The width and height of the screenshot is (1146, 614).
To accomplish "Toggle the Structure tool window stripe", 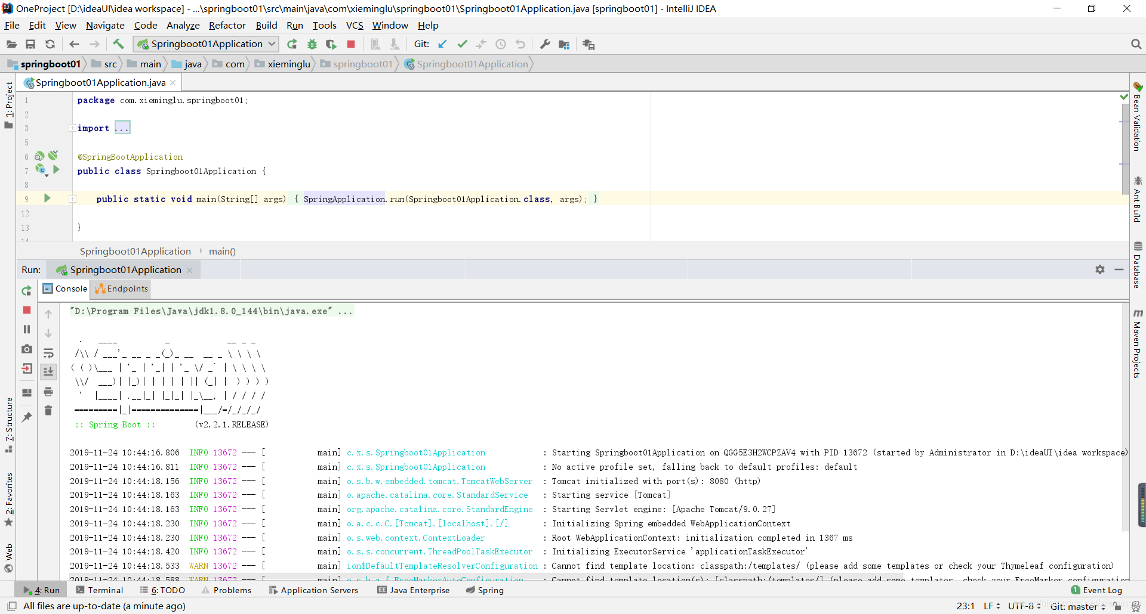I will [8, 425].
